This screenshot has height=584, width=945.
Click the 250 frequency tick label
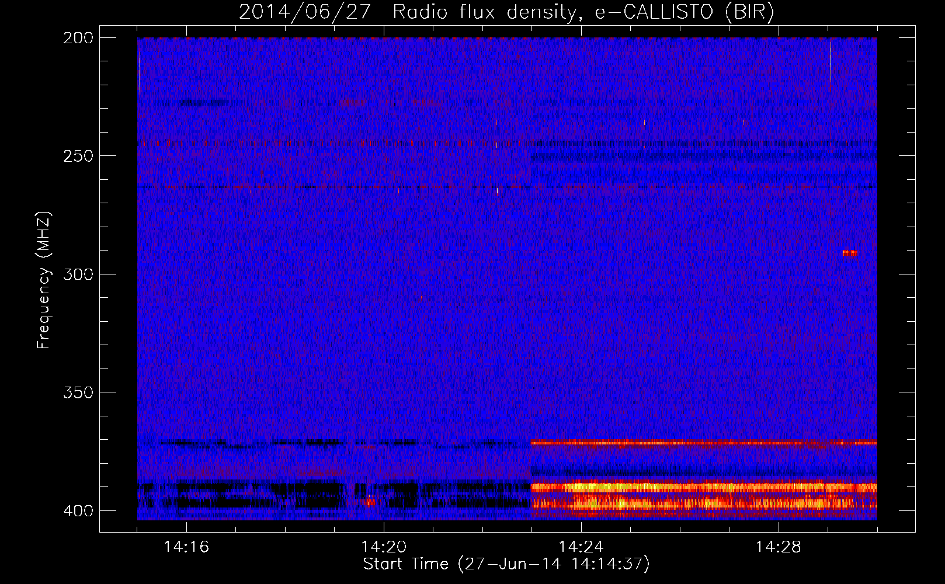click(x=78, y=156)
